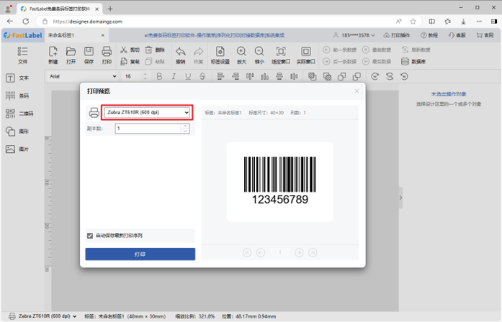Open the 教程 tutorial link

pos(428,35)
